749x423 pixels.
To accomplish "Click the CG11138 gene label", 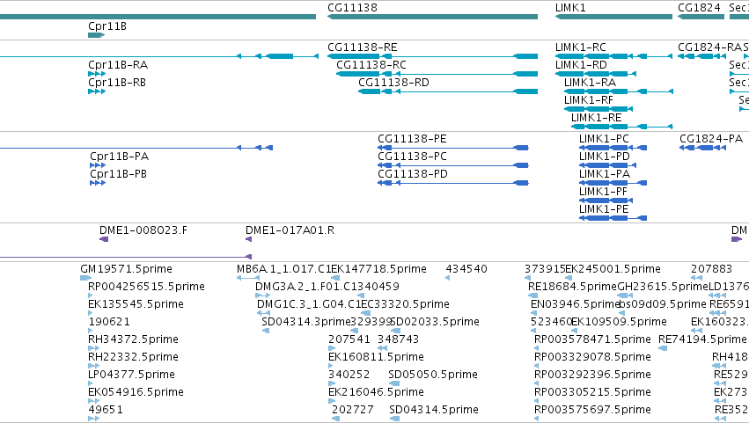I will click(352, 8).
